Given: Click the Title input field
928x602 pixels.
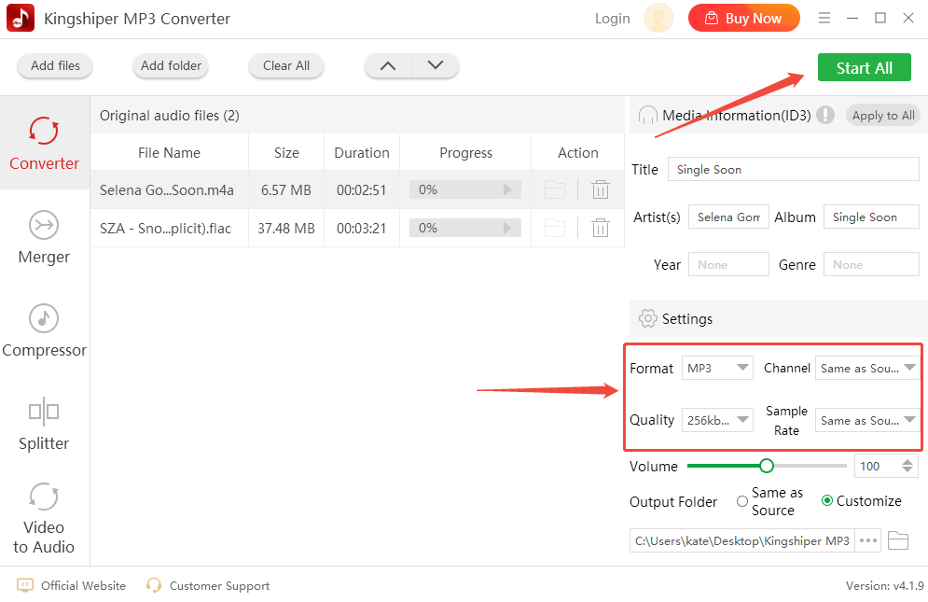Looking at the screenshot, I should (x=793, y=170).
